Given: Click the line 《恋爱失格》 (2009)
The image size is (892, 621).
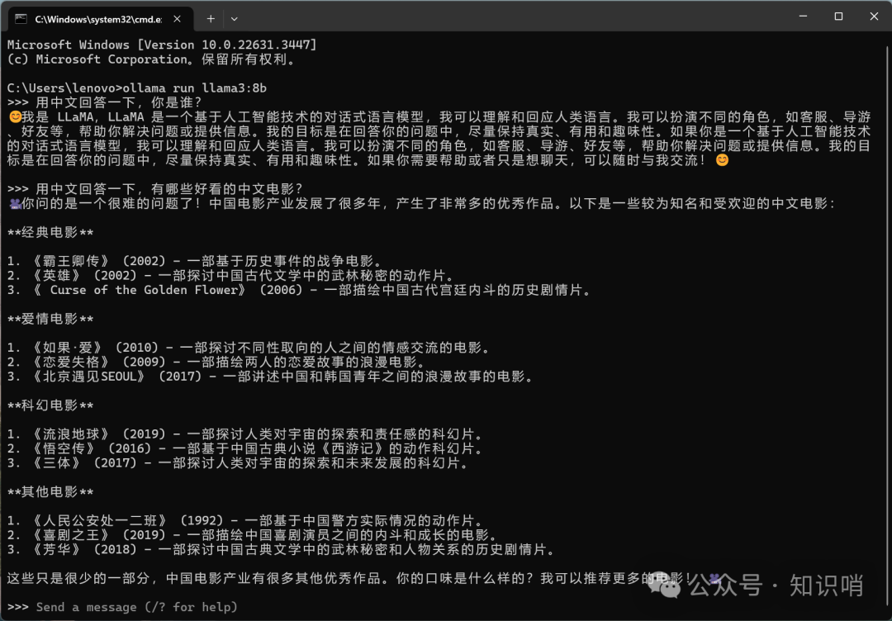Looking at the screenshot, I should [216, 362].
